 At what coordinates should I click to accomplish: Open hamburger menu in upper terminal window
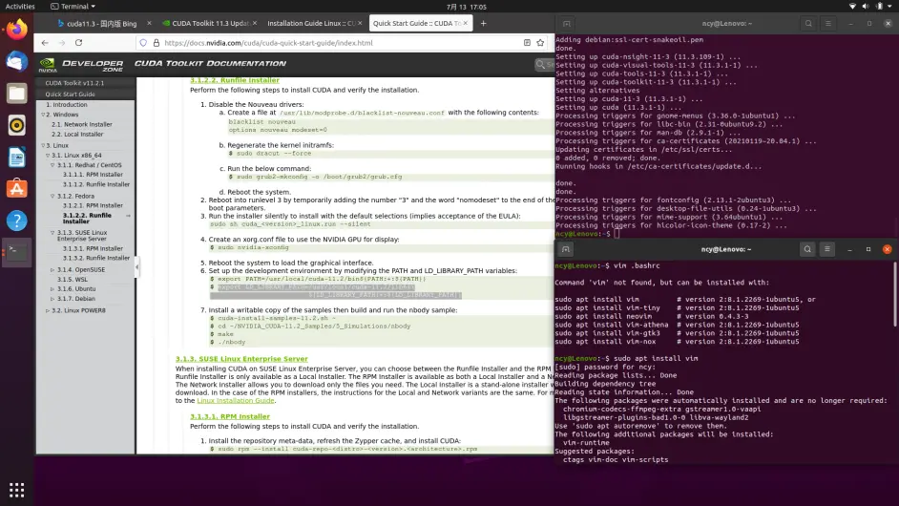tap(828, 24)
